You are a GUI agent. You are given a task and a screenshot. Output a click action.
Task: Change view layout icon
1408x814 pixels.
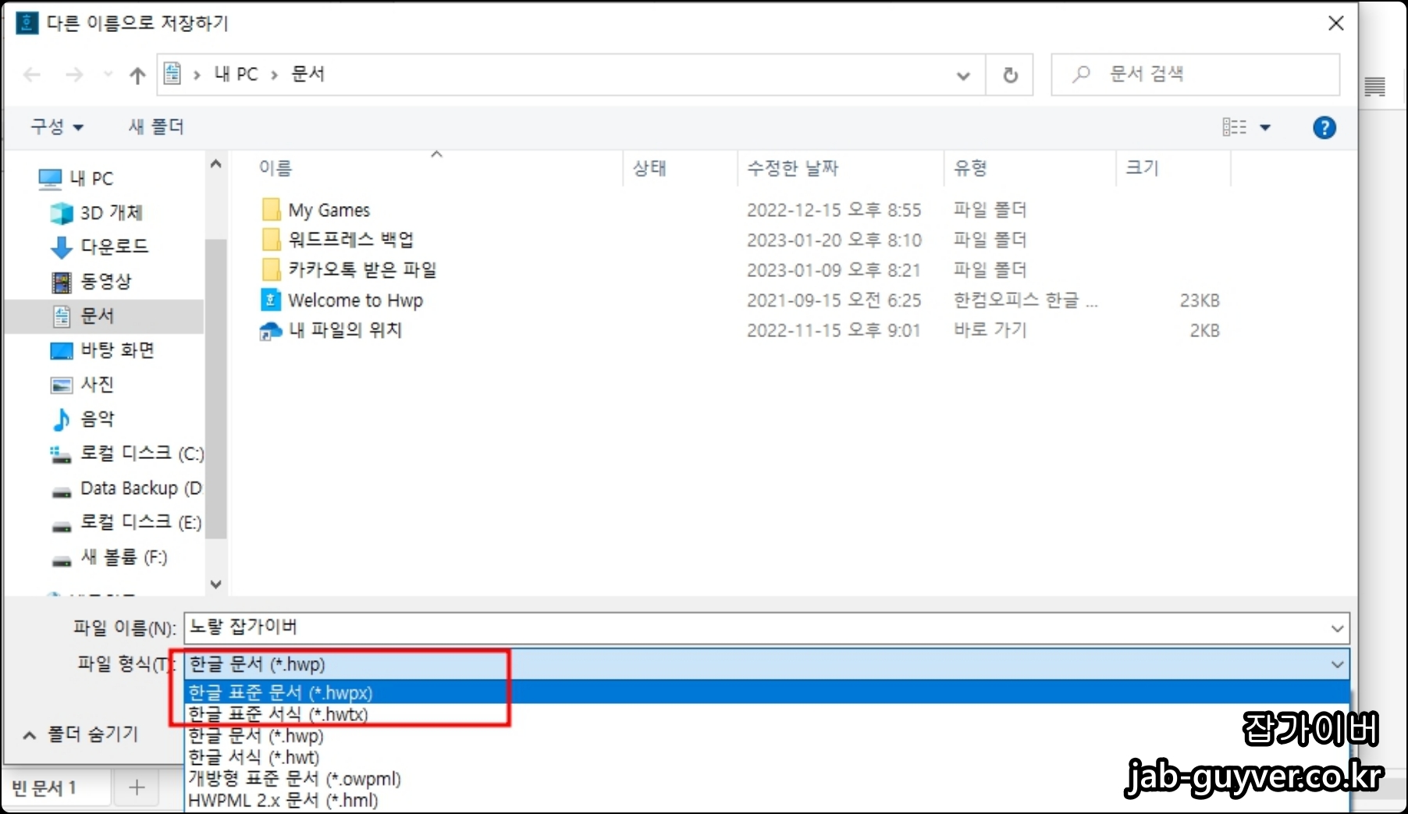(x=1234, y=127)
